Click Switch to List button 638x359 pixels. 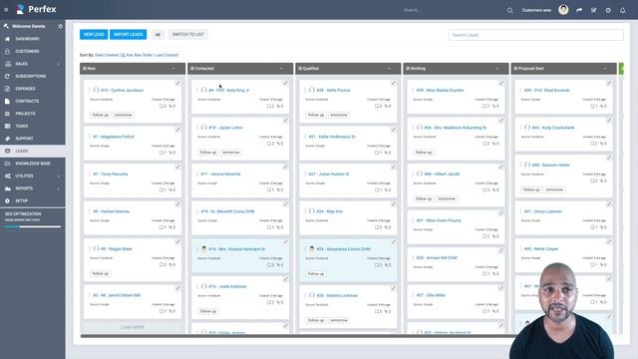[188, 35]
